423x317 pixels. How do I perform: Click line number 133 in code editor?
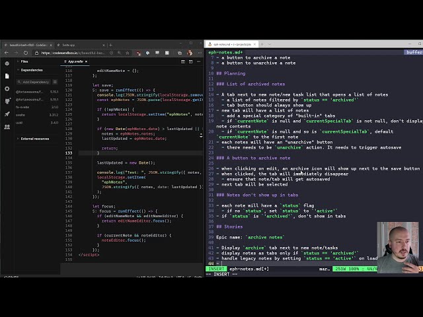click(x=69, y=153)
